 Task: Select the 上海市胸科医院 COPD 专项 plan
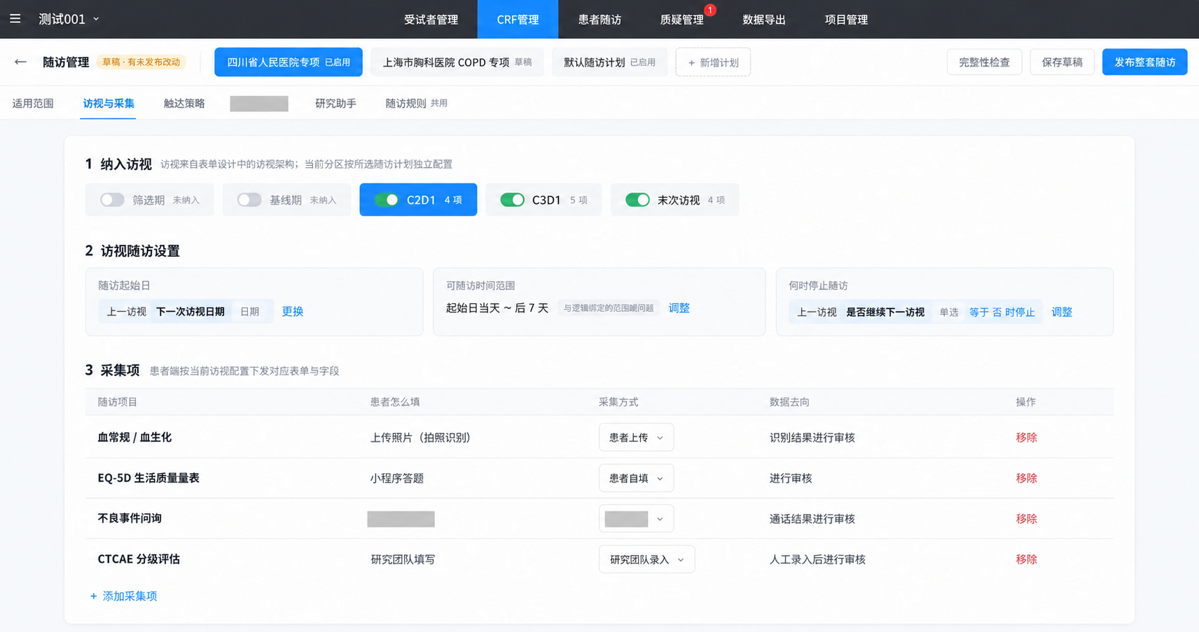click(x=457, y=62)
